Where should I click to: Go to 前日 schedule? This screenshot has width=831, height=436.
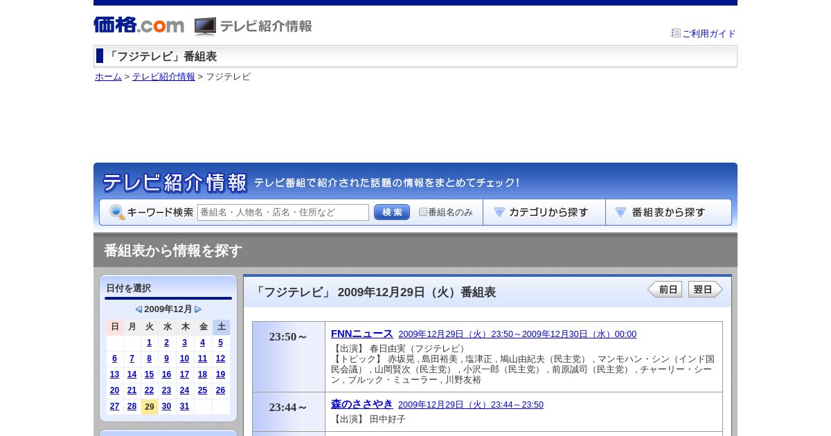[x=665, y=289]
